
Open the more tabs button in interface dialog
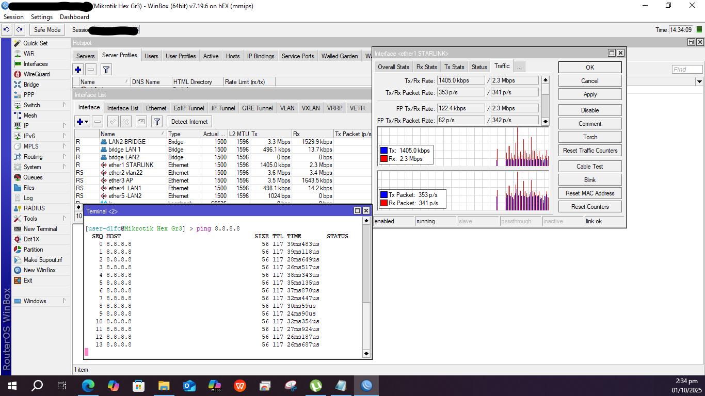[520, 67]
